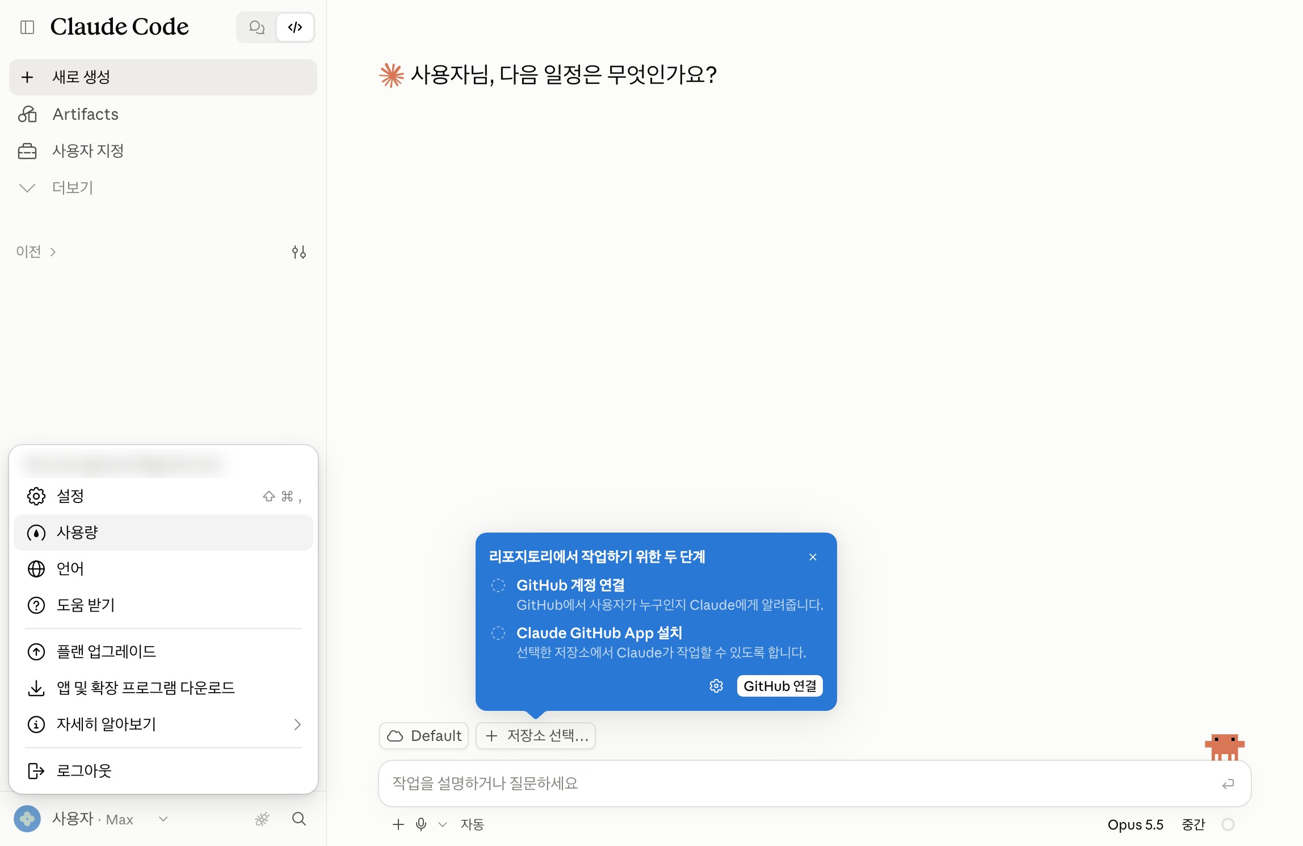Click the user avatar at bottom left
Viewport: 1303px width, 846px height.
[x=27, y=819]
